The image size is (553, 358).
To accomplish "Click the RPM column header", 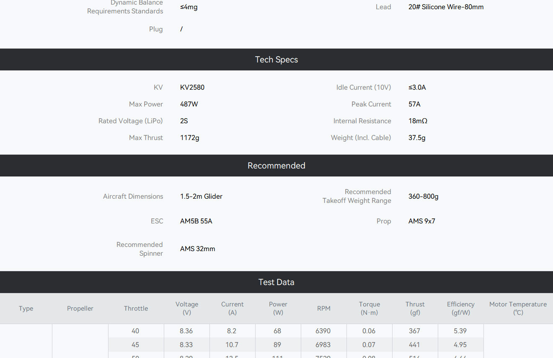I will pyautogui.click(x=324, y=308).
